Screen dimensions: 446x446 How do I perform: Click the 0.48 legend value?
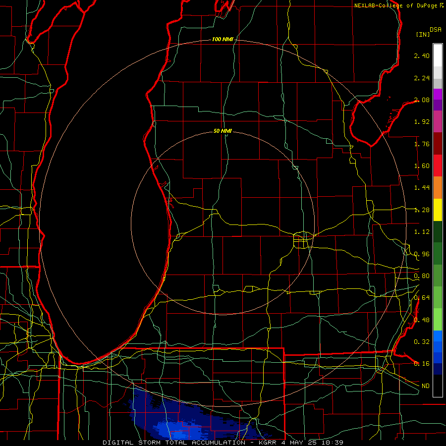(422, 320)
